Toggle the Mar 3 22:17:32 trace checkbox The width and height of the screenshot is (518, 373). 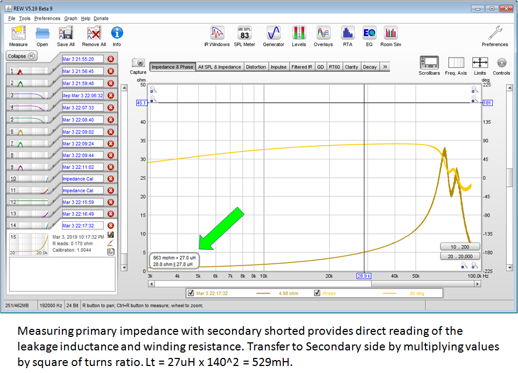click(x=191, y=293)
